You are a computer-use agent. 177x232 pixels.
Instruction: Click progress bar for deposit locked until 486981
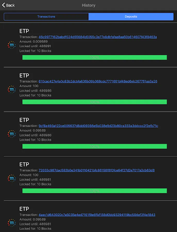(95, 191)
